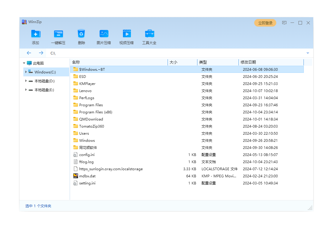Select Windows(C:) in the sidebar
The image size is (331, 225).
point(45,72)
